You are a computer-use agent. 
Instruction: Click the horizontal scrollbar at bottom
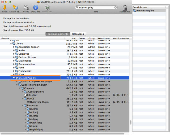[x=62, y=134]
